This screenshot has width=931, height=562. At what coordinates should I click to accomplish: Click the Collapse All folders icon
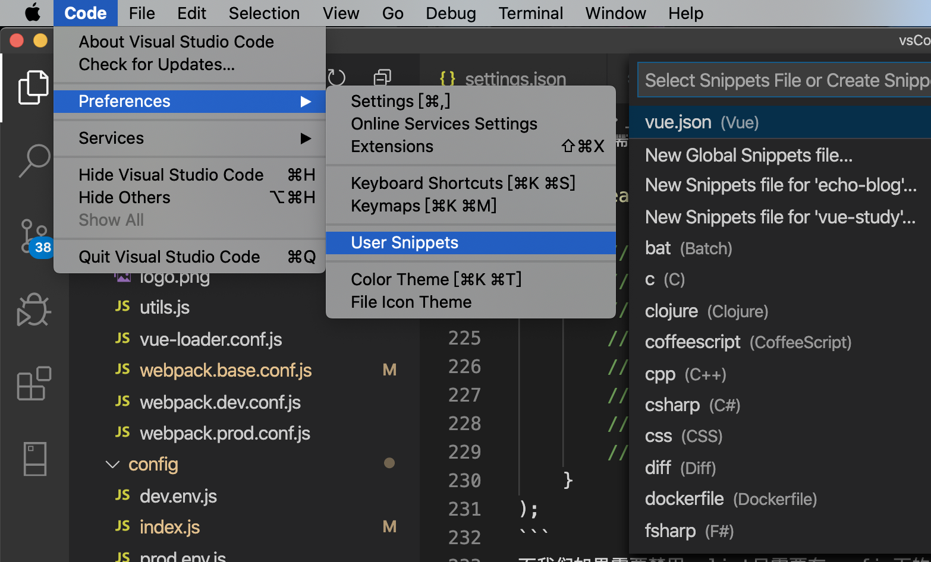pos(382,77)
